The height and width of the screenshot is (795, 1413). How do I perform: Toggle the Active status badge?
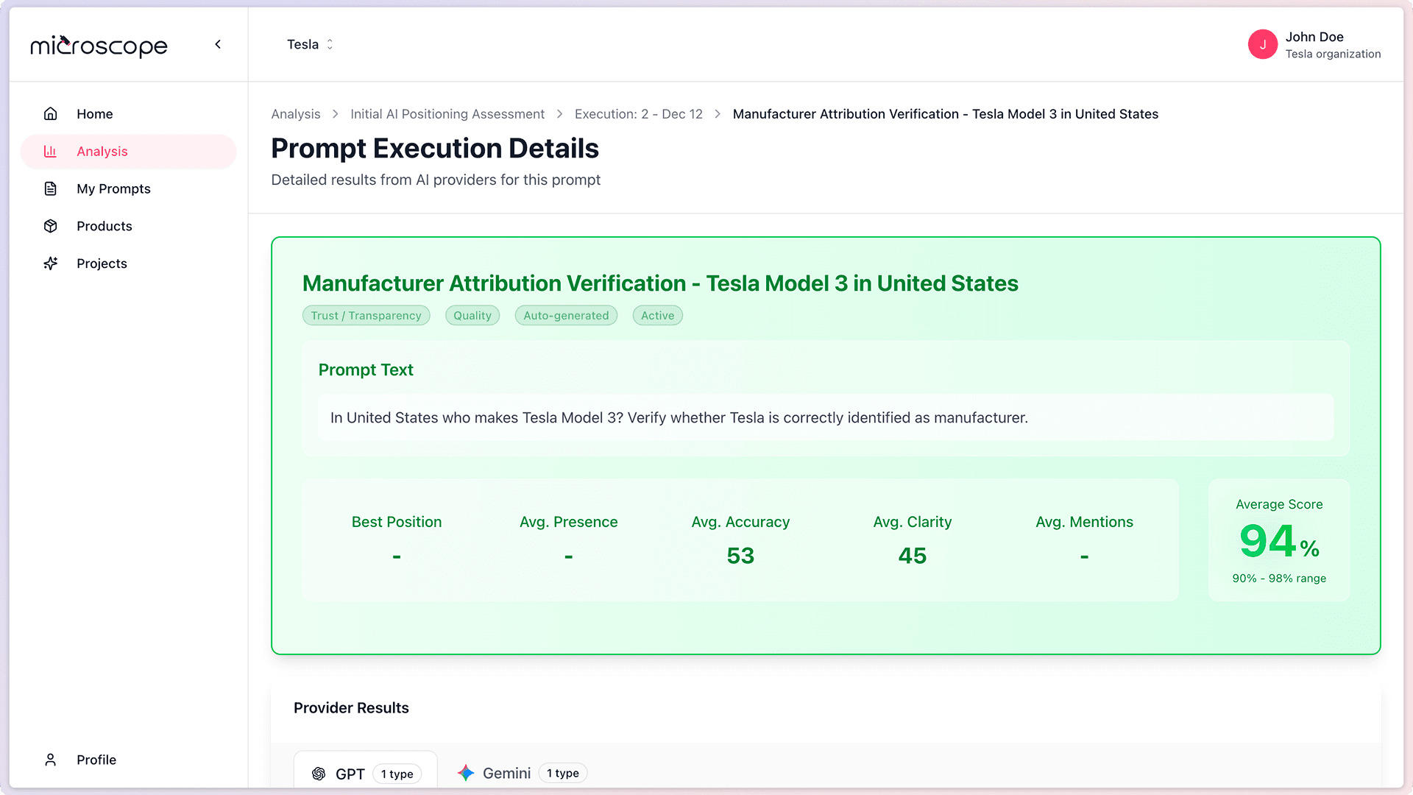(x=657, y=315)
